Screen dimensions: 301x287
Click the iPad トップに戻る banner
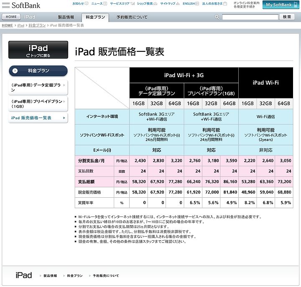(38, 50)
